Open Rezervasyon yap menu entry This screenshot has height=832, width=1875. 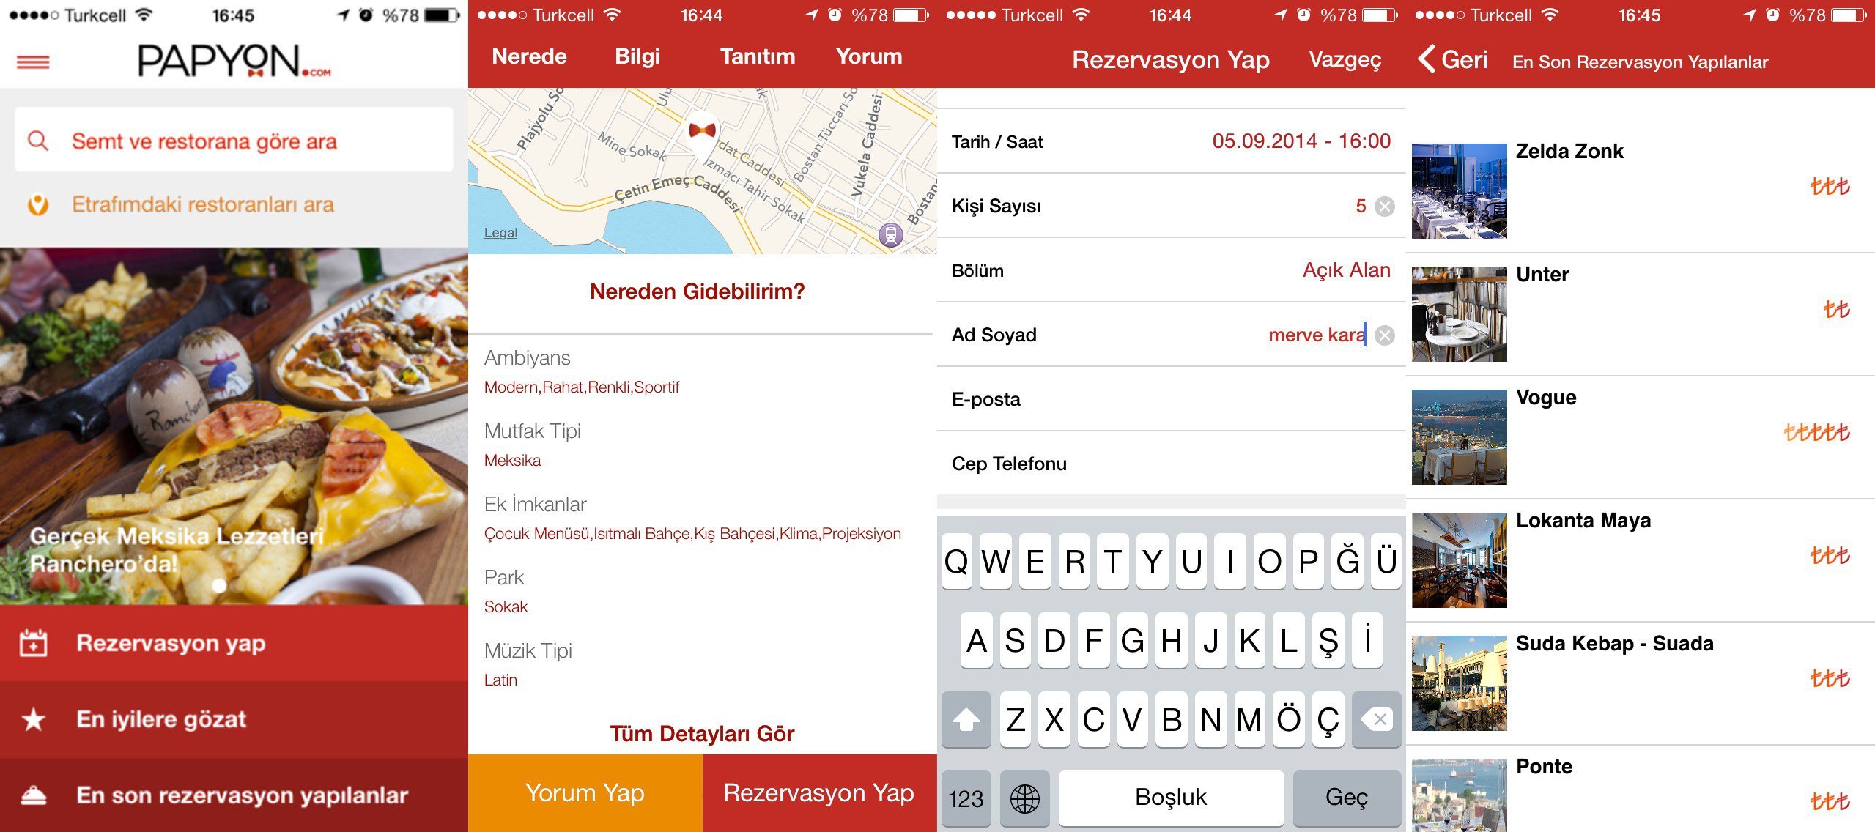(x=234, y=642)
